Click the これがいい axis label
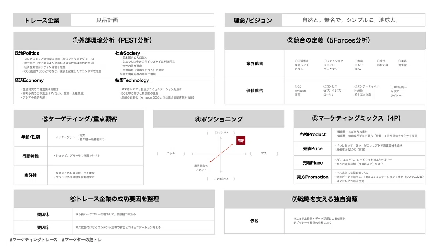 coord(221,179)
